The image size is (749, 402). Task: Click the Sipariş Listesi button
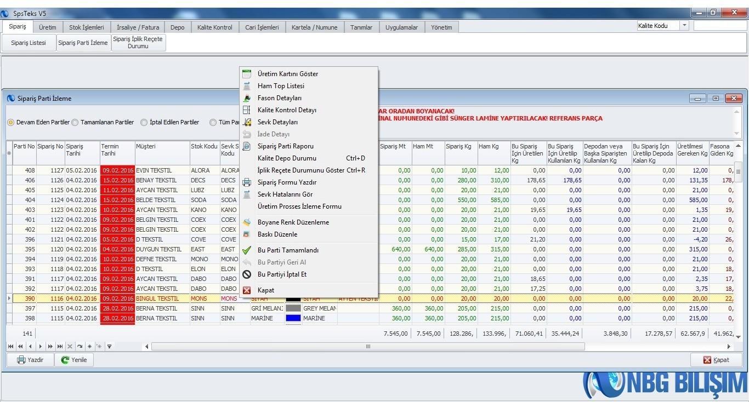[29, 43]
